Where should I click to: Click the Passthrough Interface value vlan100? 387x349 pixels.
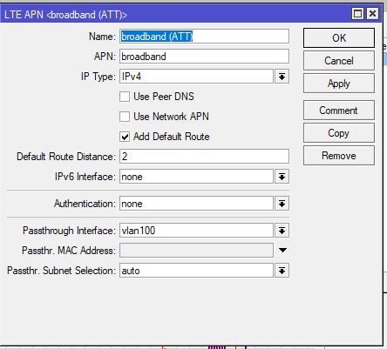point(196,231)
